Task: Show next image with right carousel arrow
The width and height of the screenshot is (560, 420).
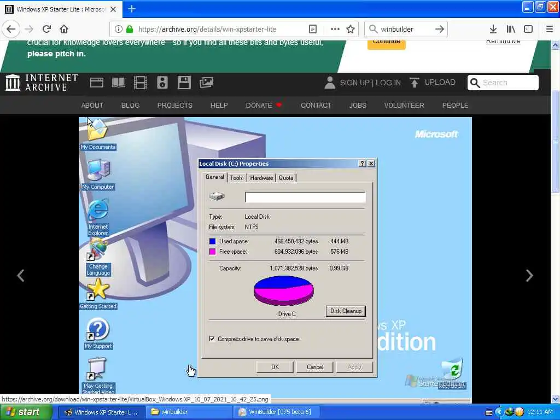Action: pyautogui.click(x=529, y=276)
